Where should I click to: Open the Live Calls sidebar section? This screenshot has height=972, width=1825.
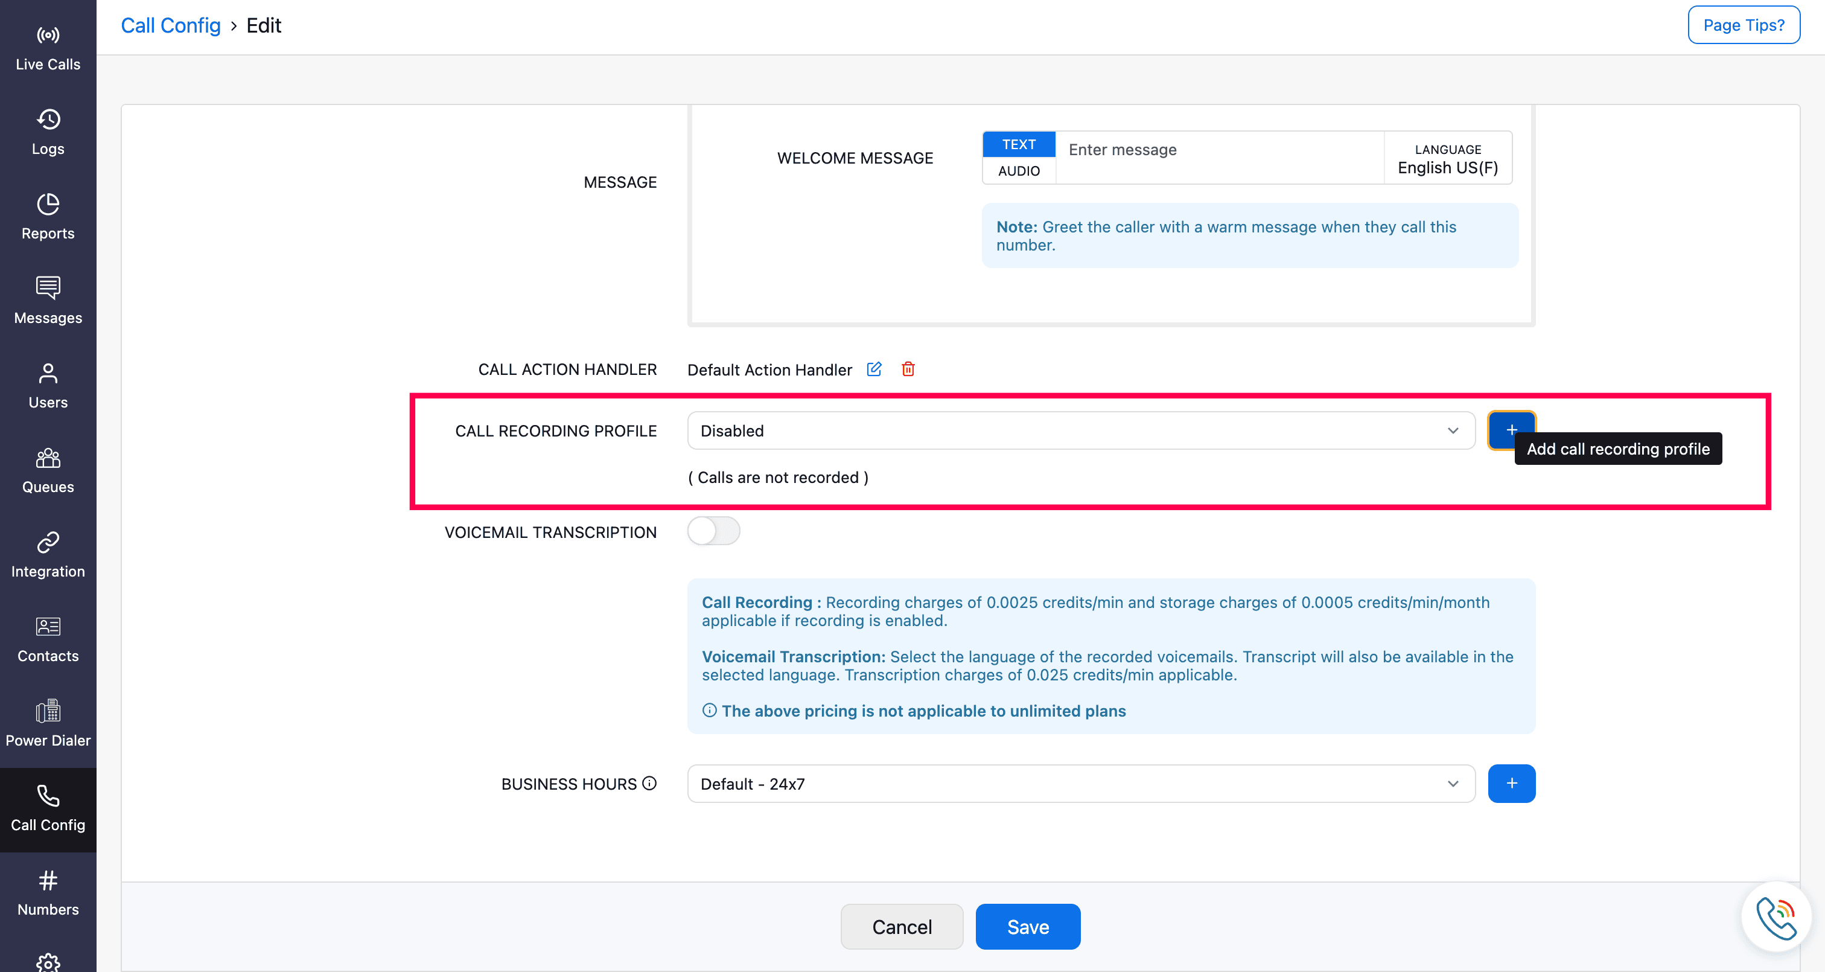[48, 48]
